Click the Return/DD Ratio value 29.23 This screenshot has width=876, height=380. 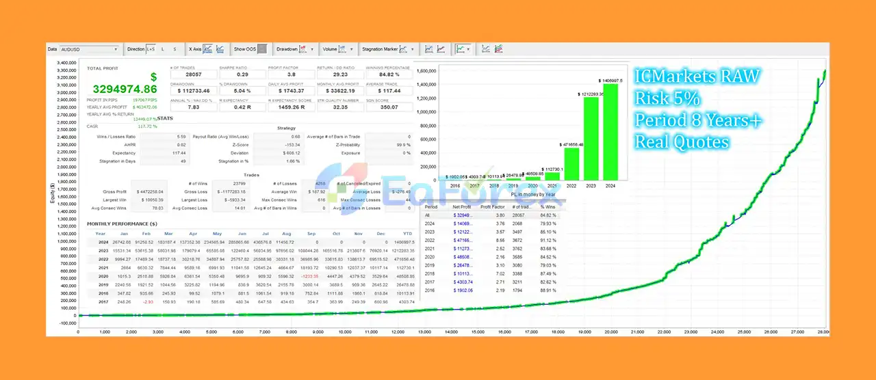(x=339, y=75)
